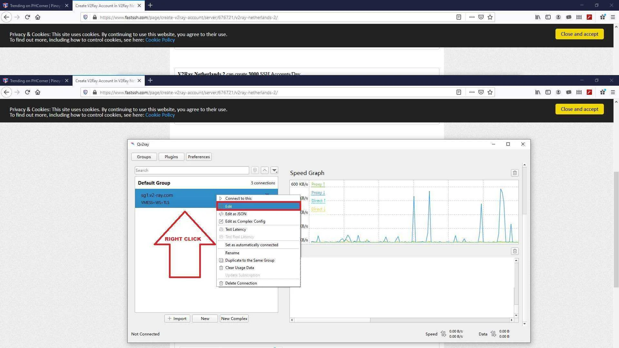619x348 pixels.
Task: Open Qv2ray Preferences
Action: [x=199, y=157]
